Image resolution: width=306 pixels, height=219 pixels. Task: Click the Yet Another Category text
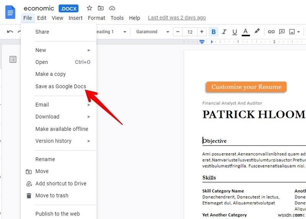click(x=225, y=215)
